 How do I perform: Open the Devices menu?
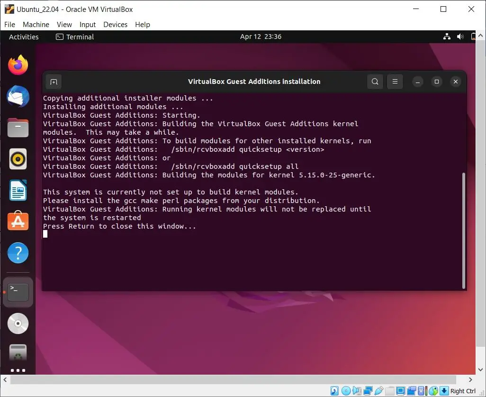point(115,24)
